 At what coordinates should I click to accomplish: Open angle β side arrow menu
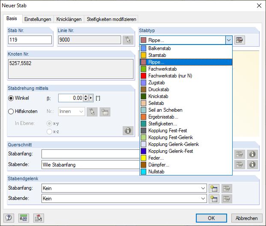[91, 98]
